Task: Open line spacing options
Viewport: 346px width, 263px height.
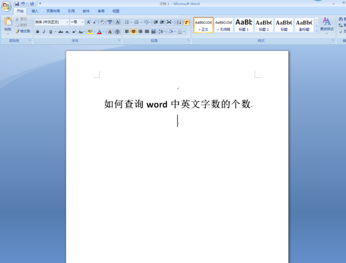Action: point(161,32)
